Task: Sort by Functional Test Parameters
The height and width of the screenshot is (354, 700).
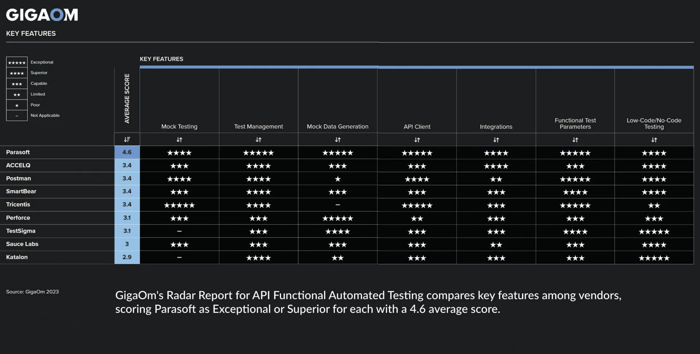Action: pyautogui.click(x=575, y=140)
